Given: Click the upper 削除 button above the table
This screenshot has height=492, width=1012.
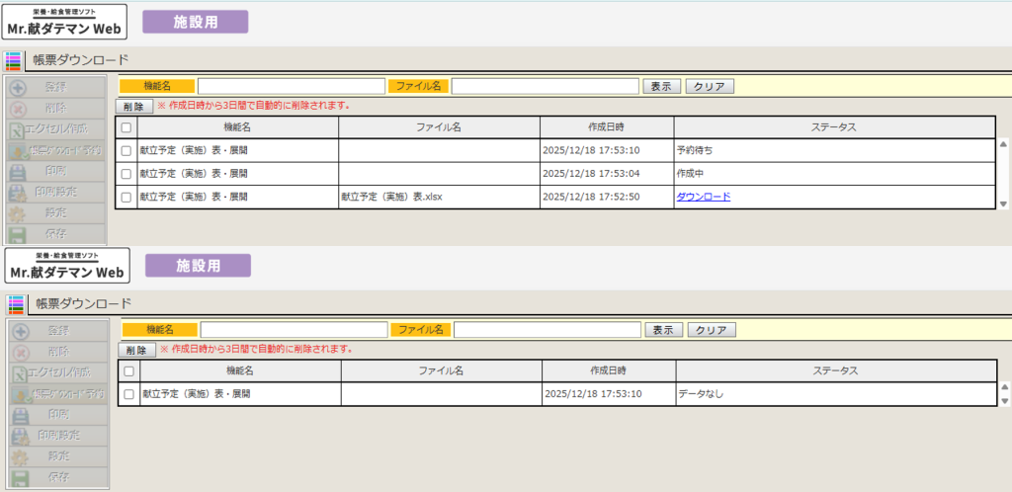Looking at the screenshot, I should point(134,106).
